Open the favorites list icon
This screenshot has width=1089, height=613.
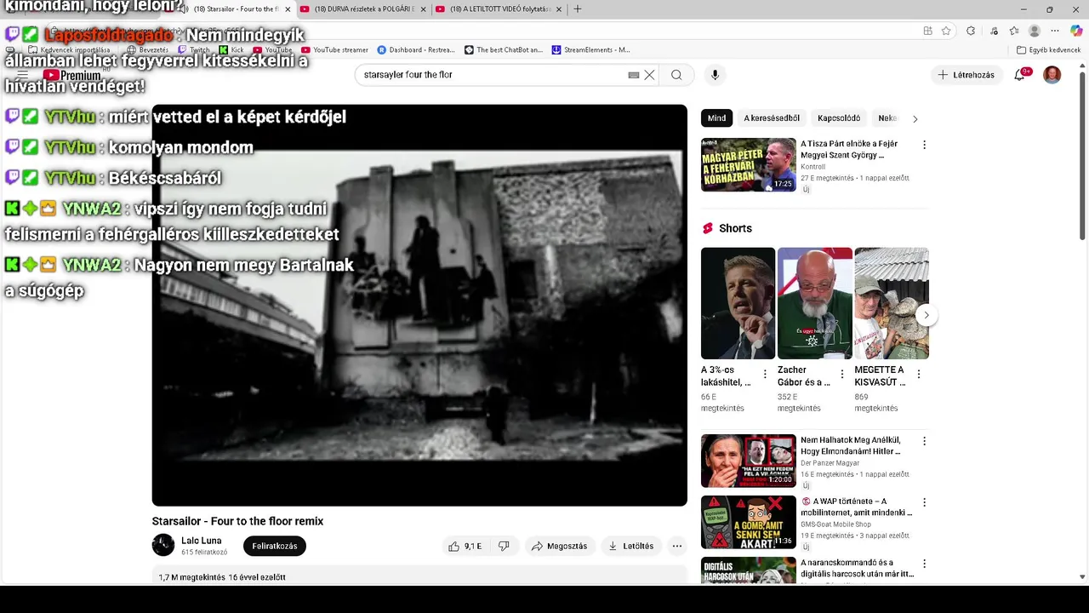[1014, 31]
